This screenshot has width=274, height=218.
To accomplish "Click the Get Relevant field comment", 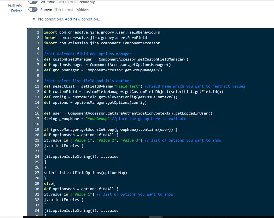I will click(88, 54).
